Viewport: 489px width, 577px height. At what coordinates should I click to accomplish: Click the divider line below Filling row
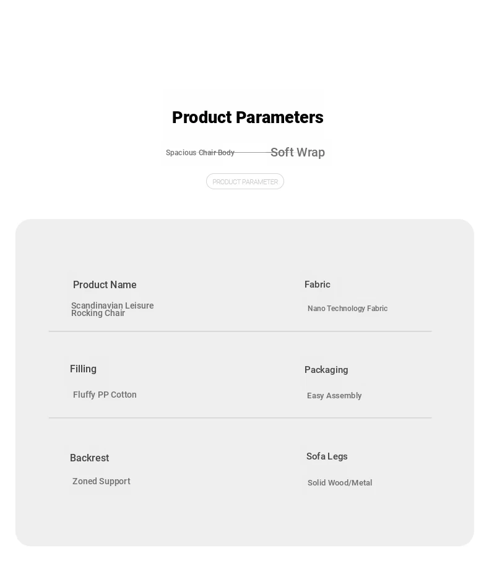coord(240,417)
